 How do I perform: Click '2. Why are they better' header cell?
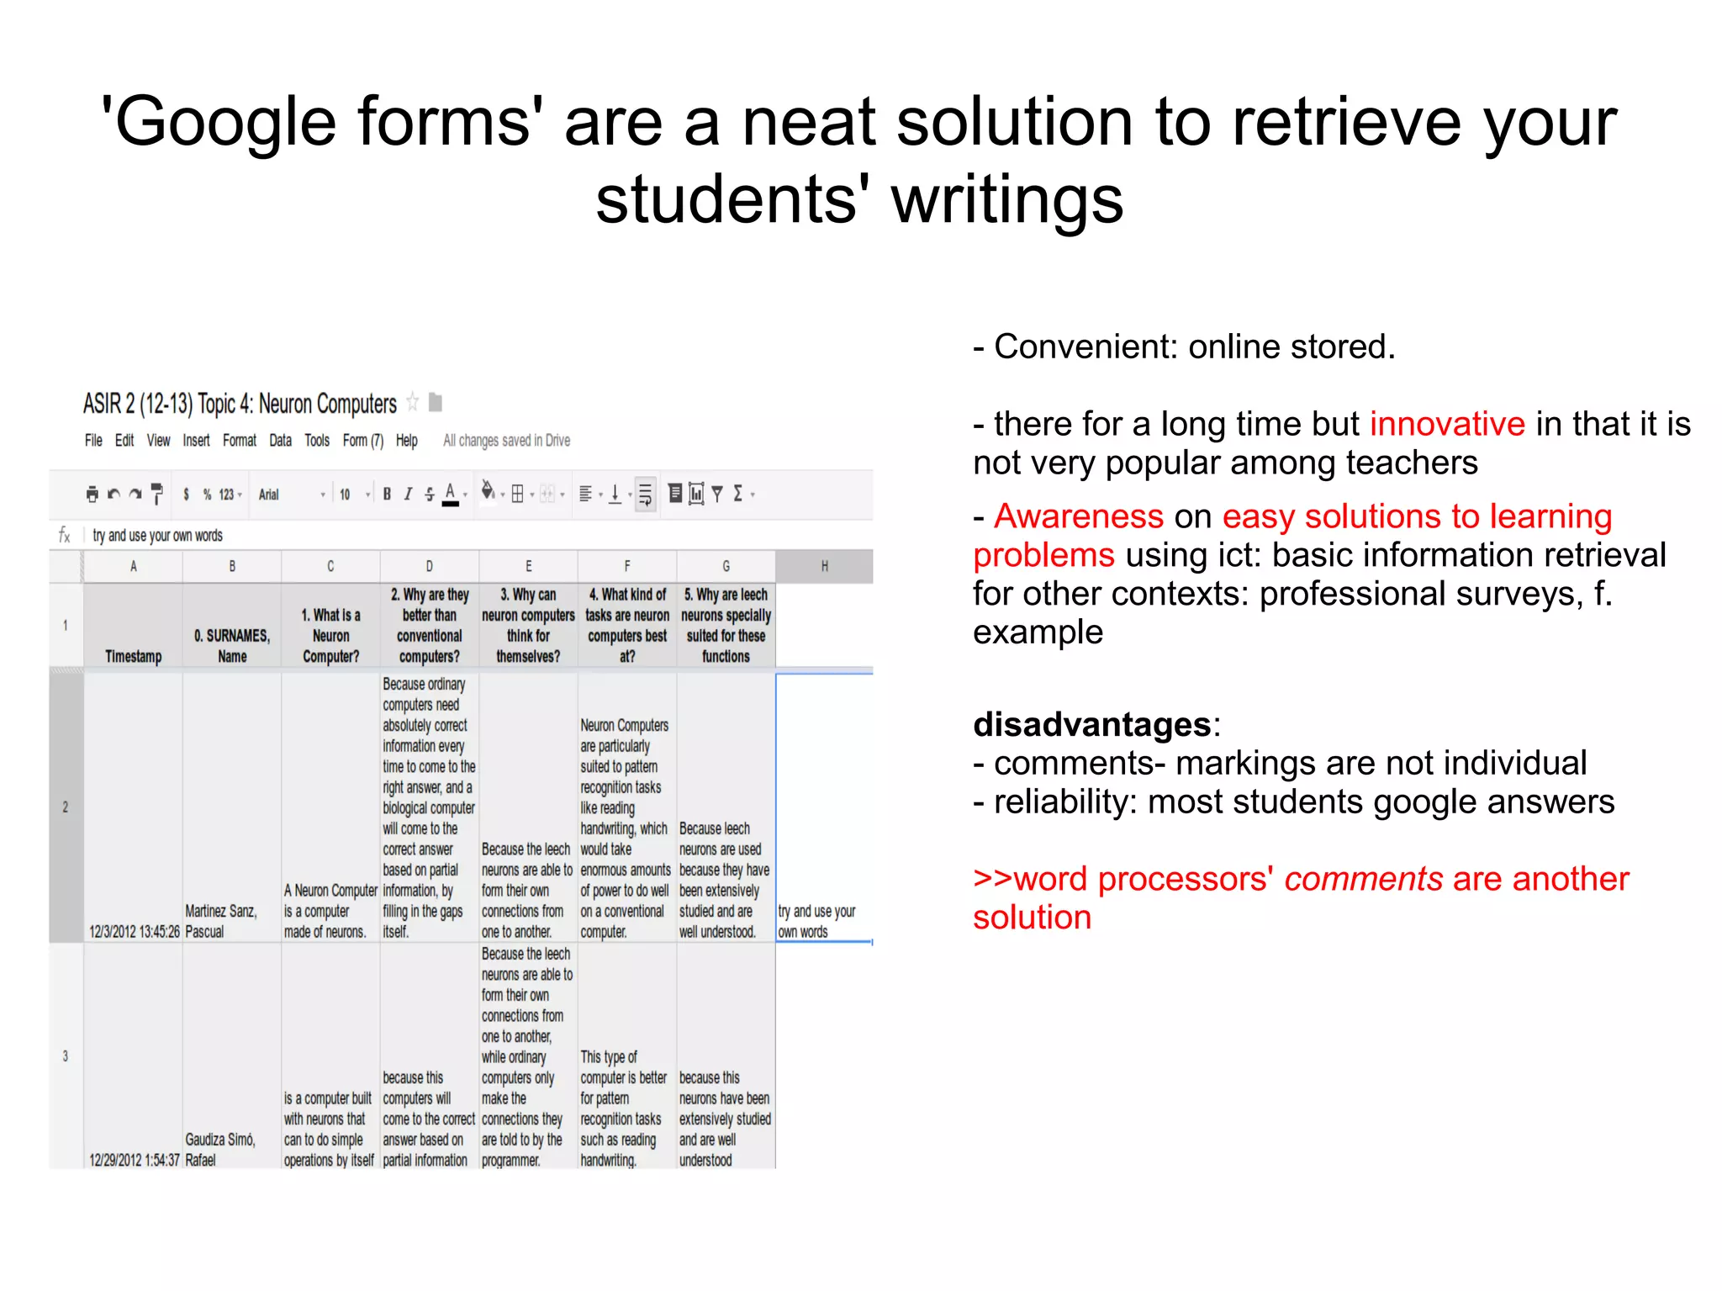pos(430,626)
